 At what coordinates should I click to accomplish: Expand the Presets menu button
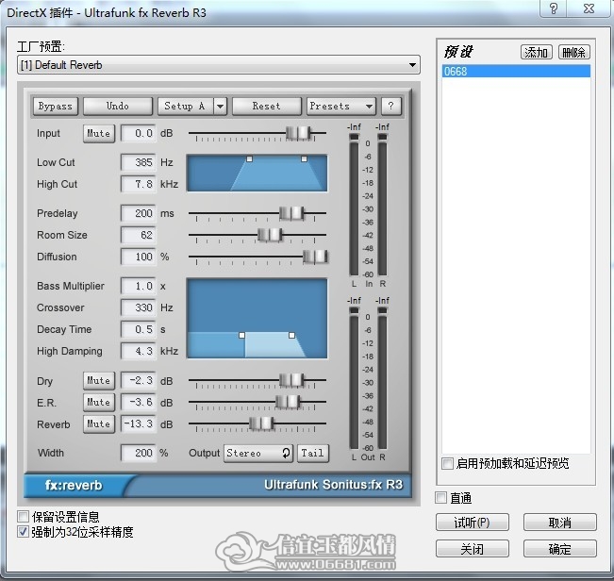pyautogui.click(x=340, y=106)
